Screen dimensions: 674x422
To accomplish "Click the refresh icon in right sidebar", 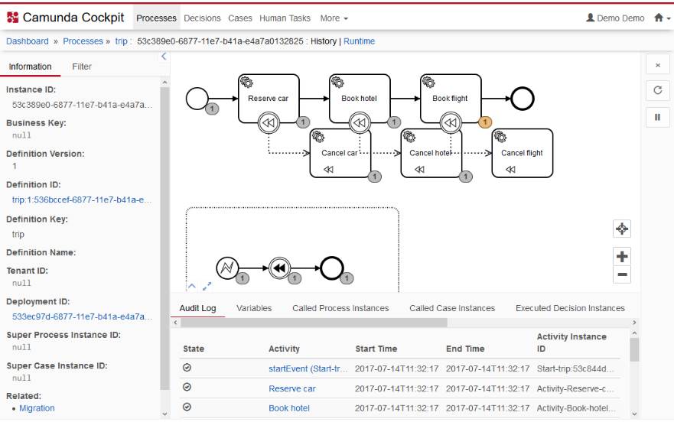I will [656, 90].
